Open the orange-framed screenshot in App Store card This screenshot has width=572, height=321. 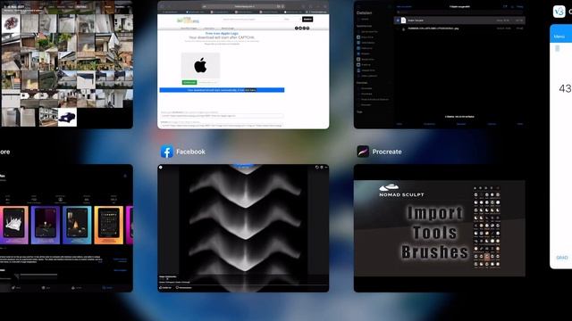109,225
